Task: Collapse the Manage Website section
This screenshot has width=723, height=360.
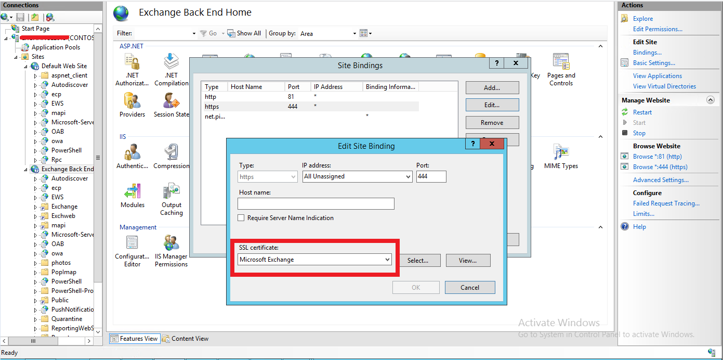Action: [x=711, y=99]
